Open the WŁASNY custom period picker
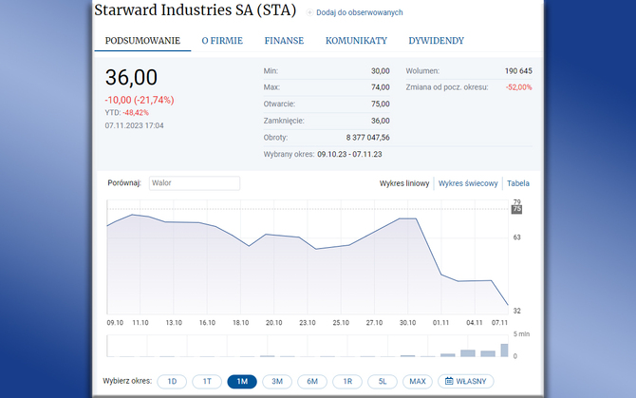The width and height of the screenshot is (636, 398). [x=466, y=381]
